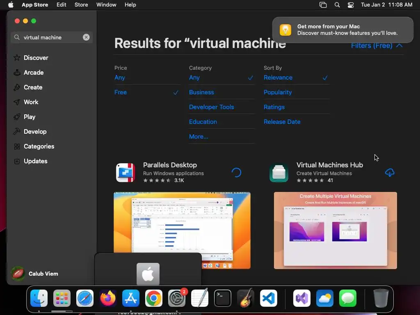420x315 pixels.
Task: Open Terminal from the Dock
Action: [x=223, y=298]
